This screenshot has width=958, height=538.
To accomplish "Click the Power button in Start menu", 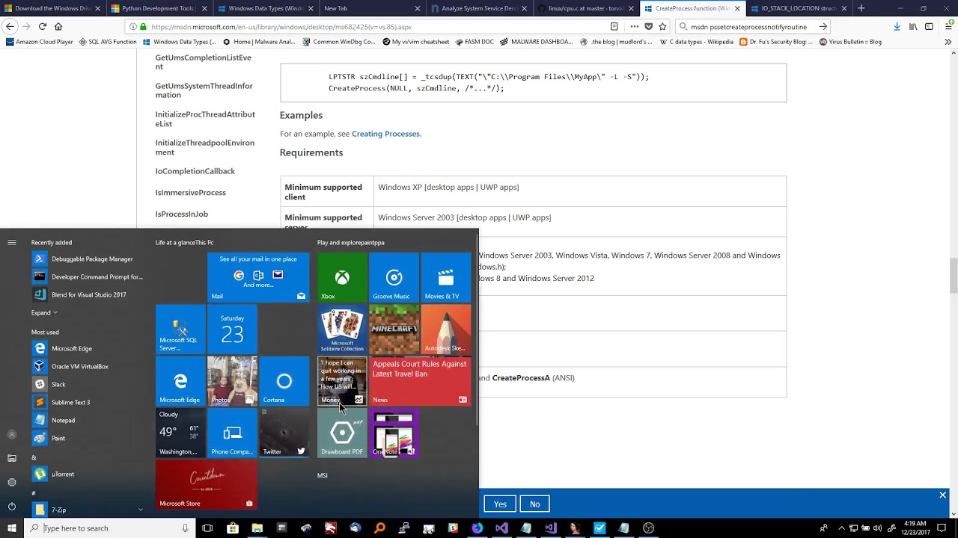I will point(12,506).
